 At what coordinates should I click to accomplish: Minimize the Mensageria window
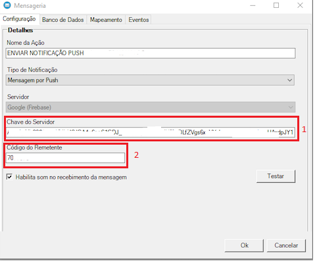[253, 5]
